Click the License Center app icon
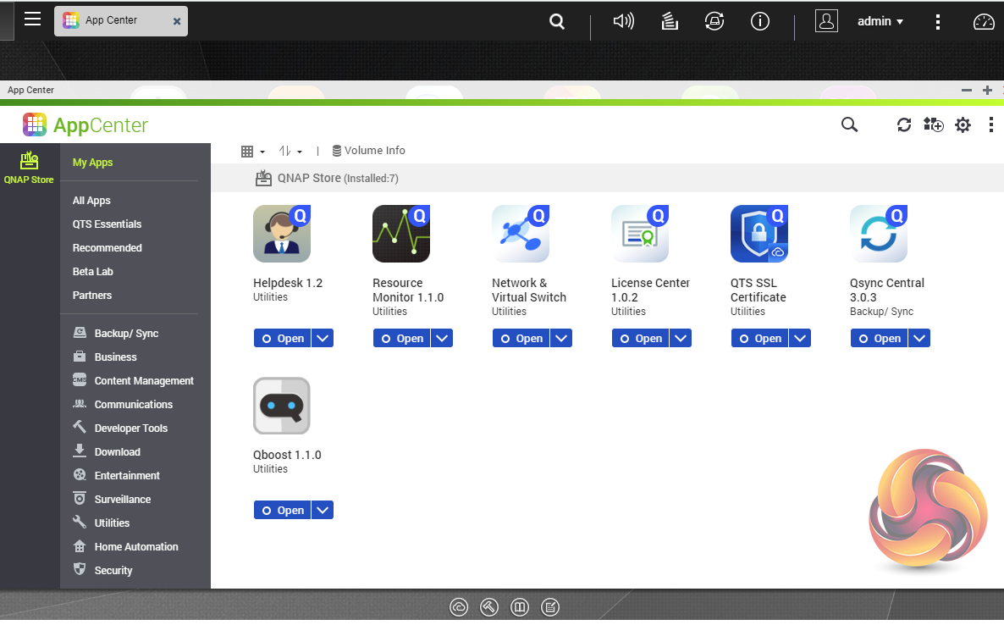The width and height of the screenshot is (1004, 625). click(x=640, y=234)
